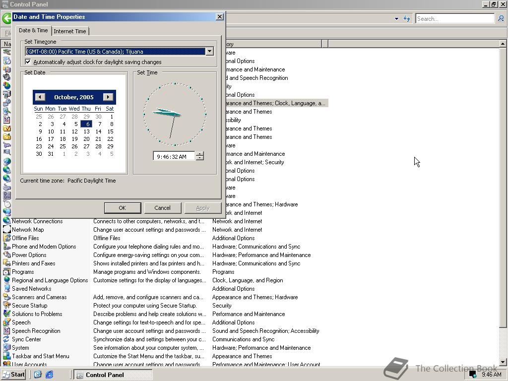Click the Saved Networks icon
This screenshot has width=508, height=381.
[x=6, y=289]
